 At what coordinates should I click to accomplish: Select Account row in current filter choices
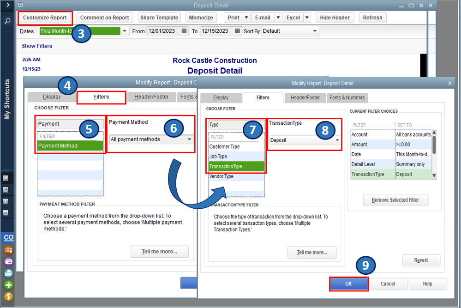click(391, 134)
